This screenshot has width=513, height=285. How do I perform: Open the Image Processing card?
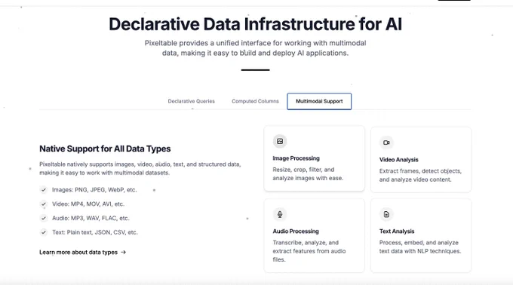(x=314, y=158)
